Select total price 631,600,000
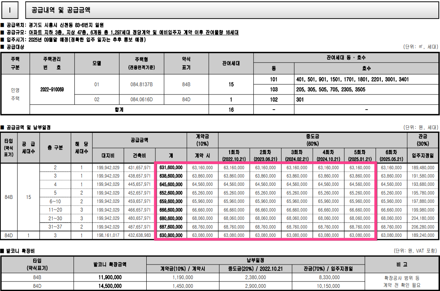Viewport: 440px width, 291px height. 171,168
